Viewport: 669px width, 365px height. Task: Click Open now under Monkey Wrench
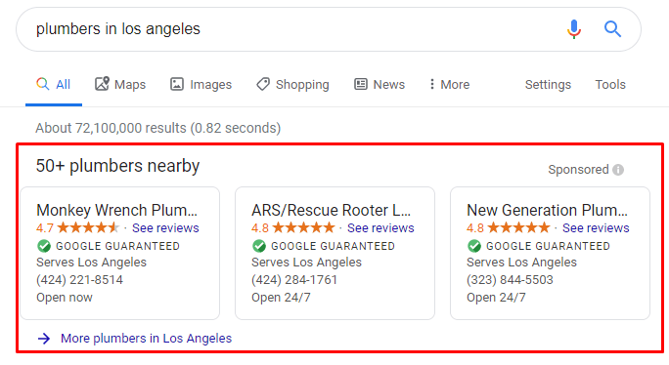click(65, 298)
